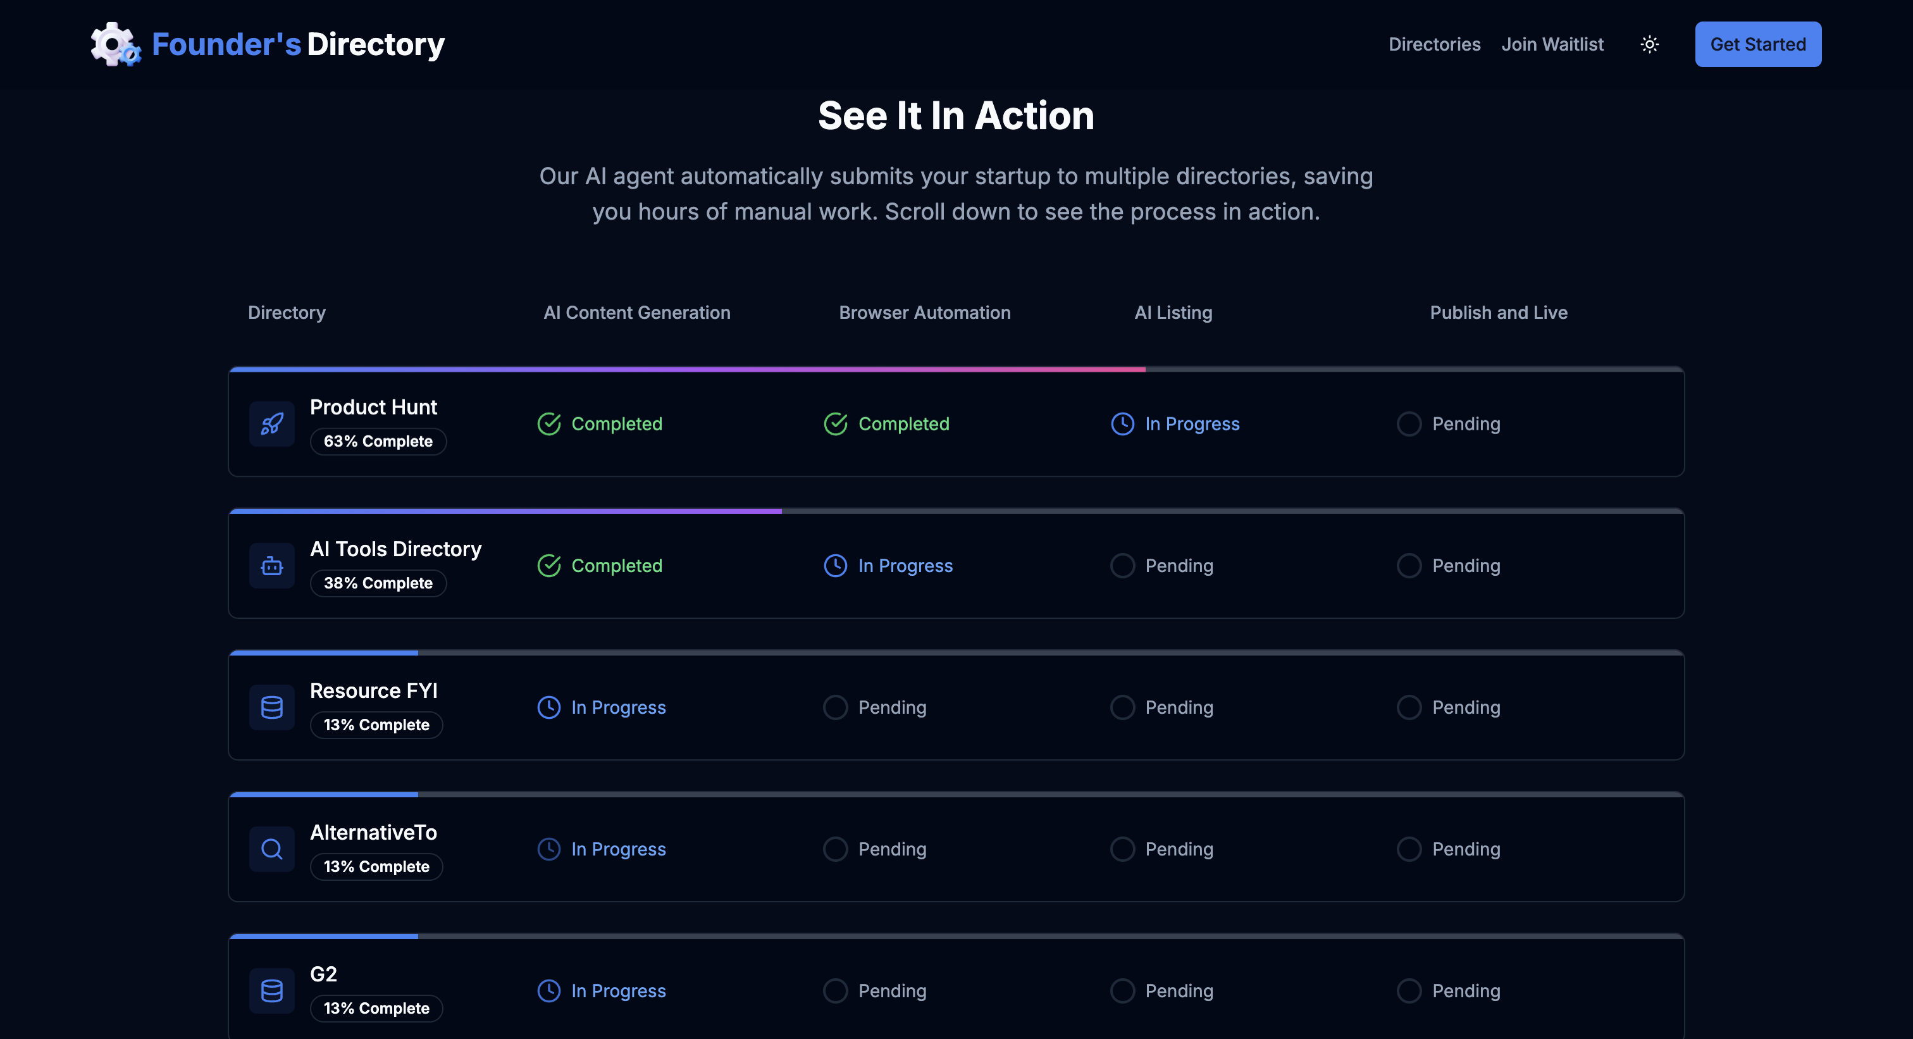Click AlternativeTo Publish and Live pending circle
The image size is (1913, 1039).
point(1409,849)
